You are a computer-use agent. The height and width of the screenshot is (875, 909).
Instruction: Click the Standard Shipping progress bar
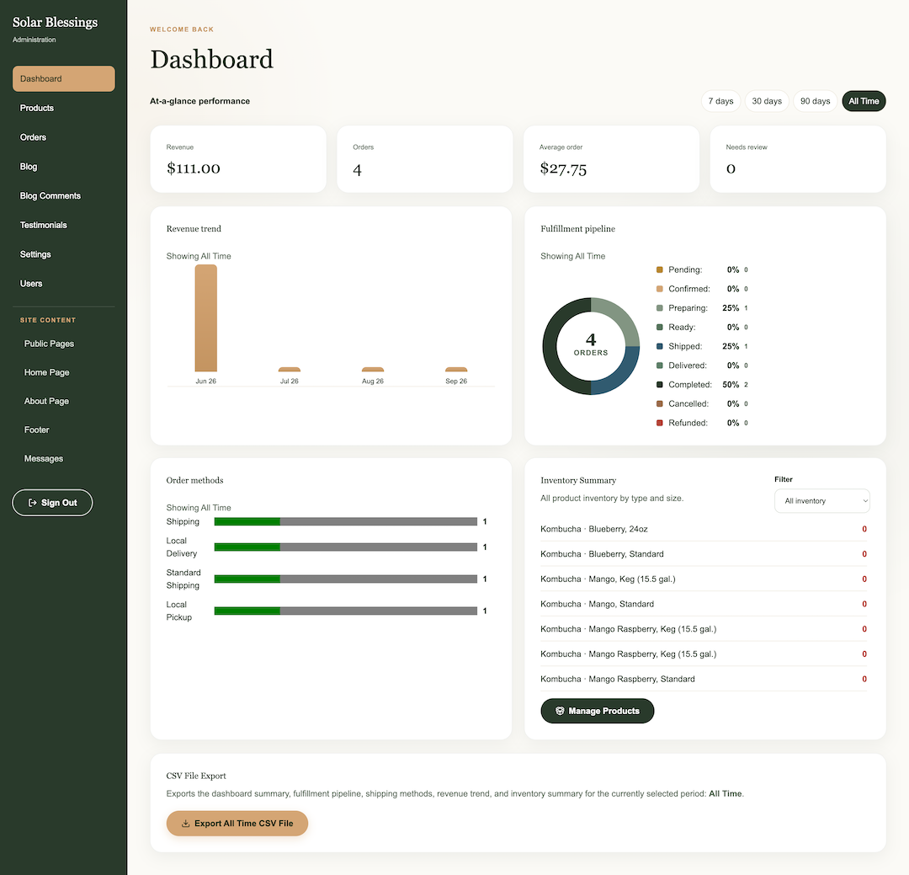click(346, 579)
